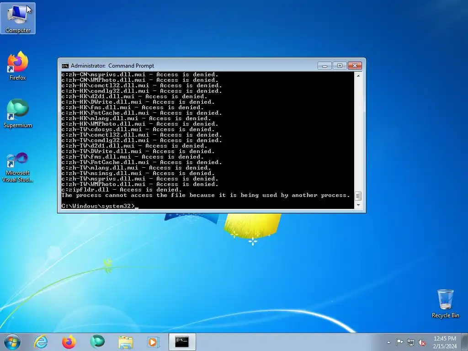Open Windows Explorer folder from taskbar
Viewport: 468px width, 351px height.
click(x=126, y=342)
